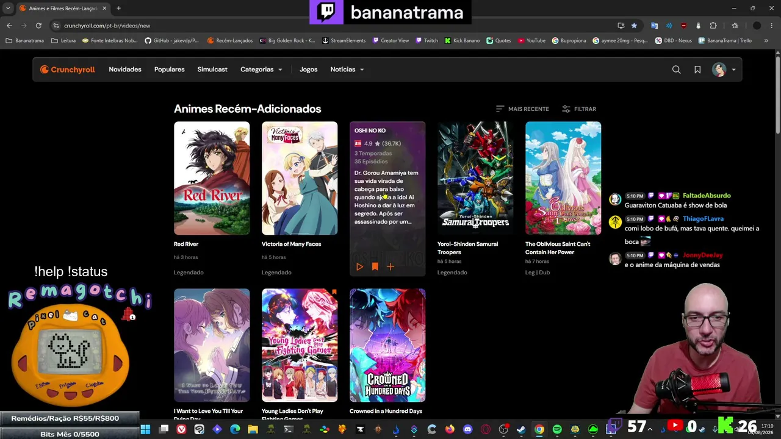The width and height of the screenshot is (781, 439).
Task: Open the Red River anime poster
Action: [212, 178]
